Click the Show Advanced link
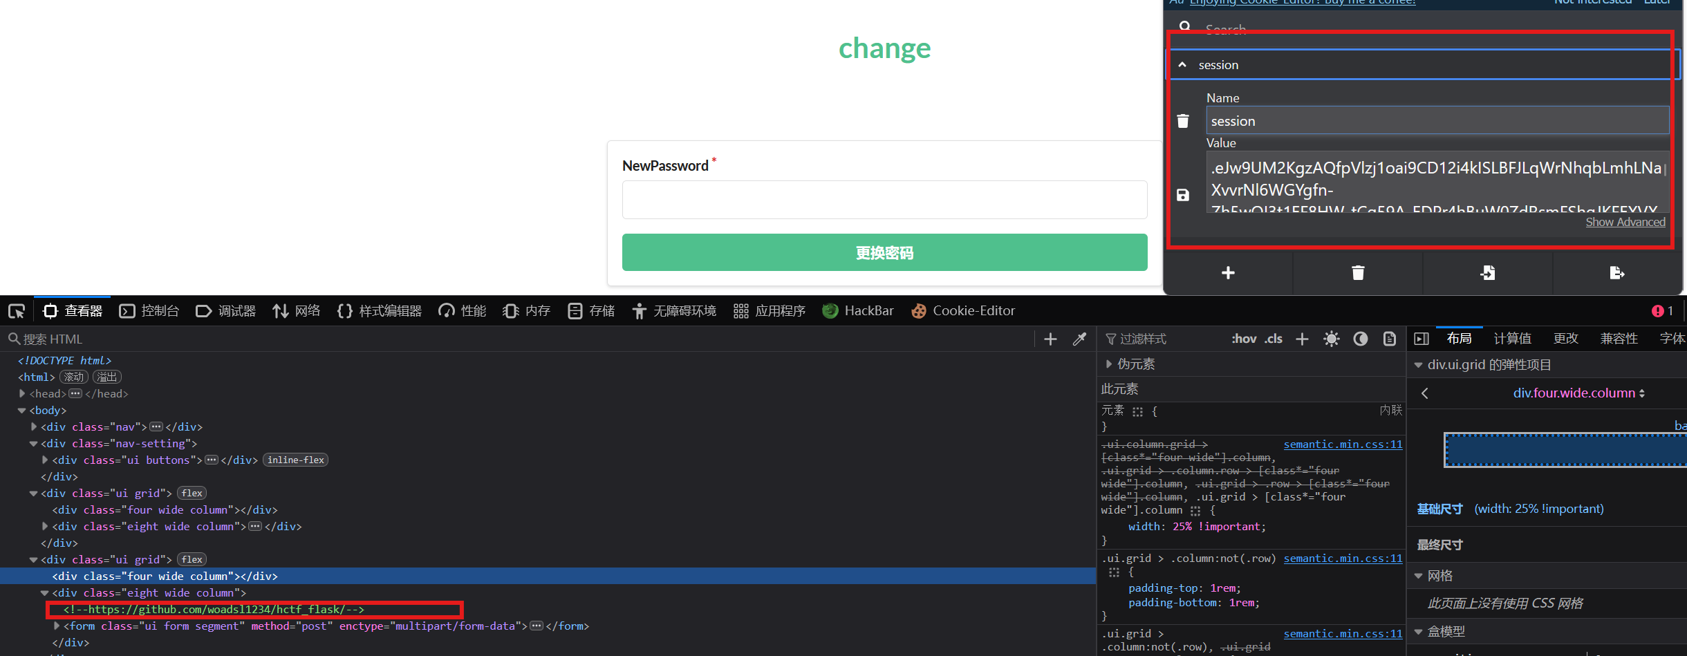 (x=1625, y=222)
